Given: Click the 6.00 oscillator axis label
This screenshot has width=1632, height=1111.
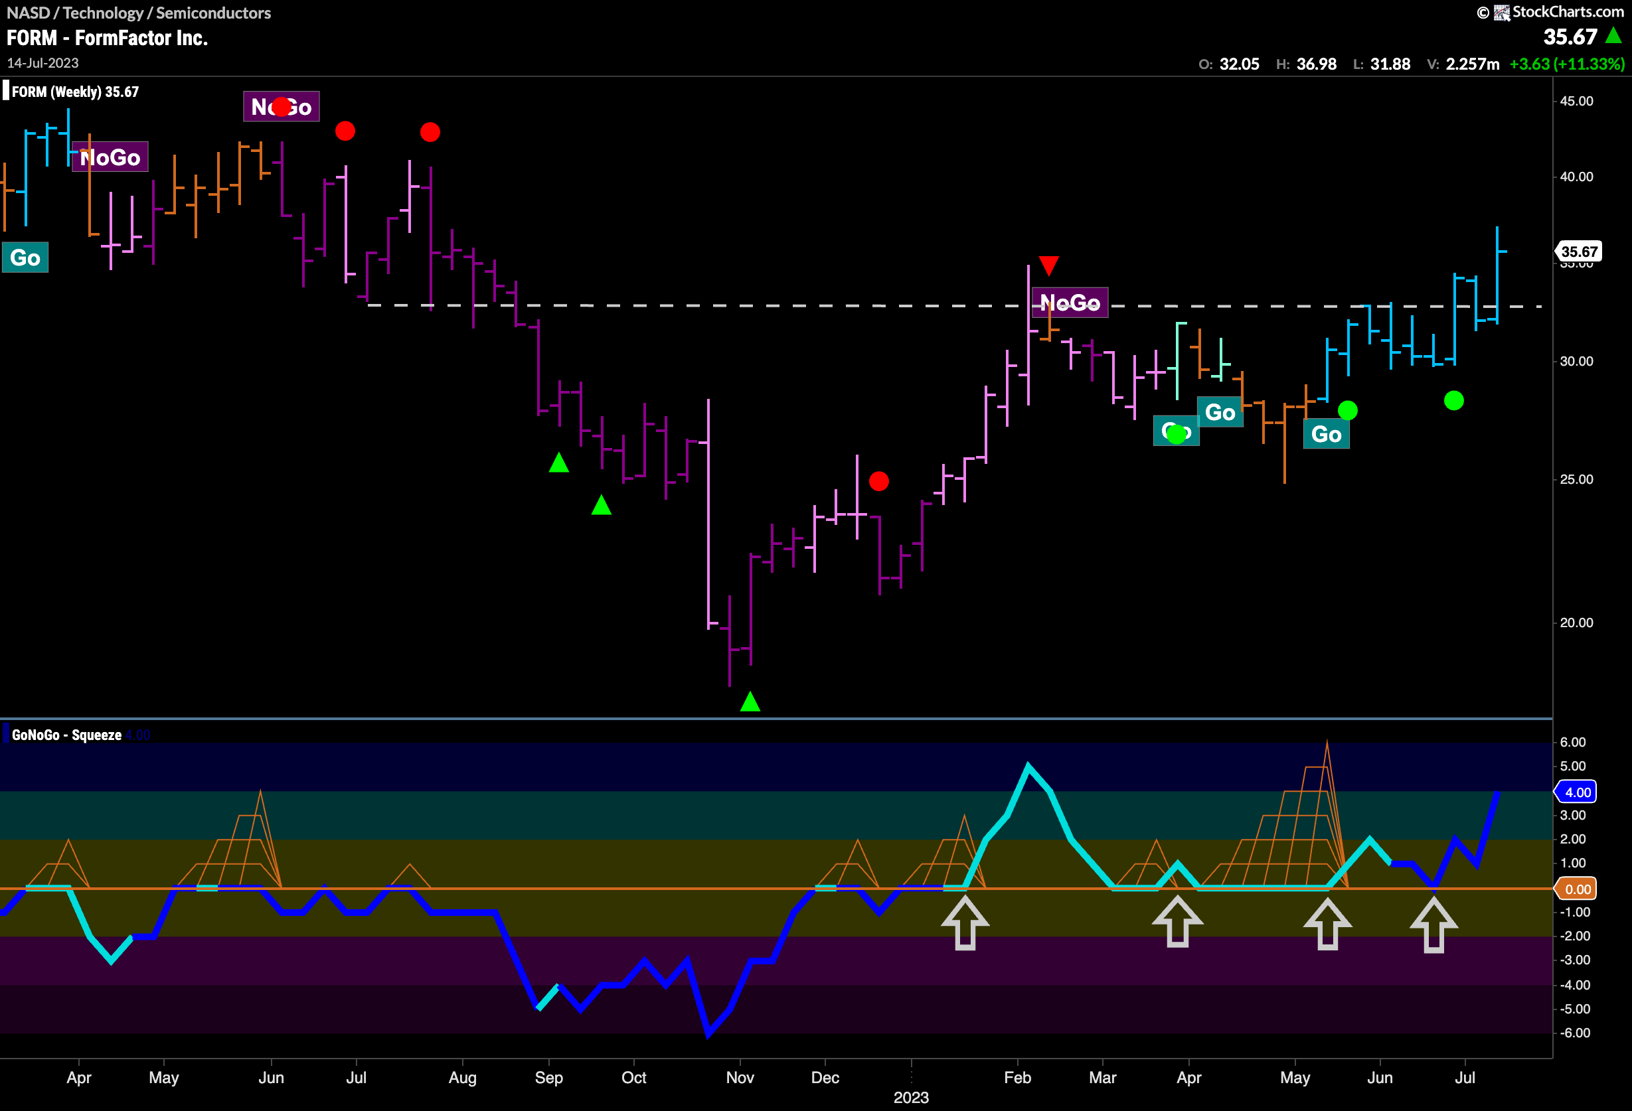Looking at the screenshot, I should [1572, 742].
